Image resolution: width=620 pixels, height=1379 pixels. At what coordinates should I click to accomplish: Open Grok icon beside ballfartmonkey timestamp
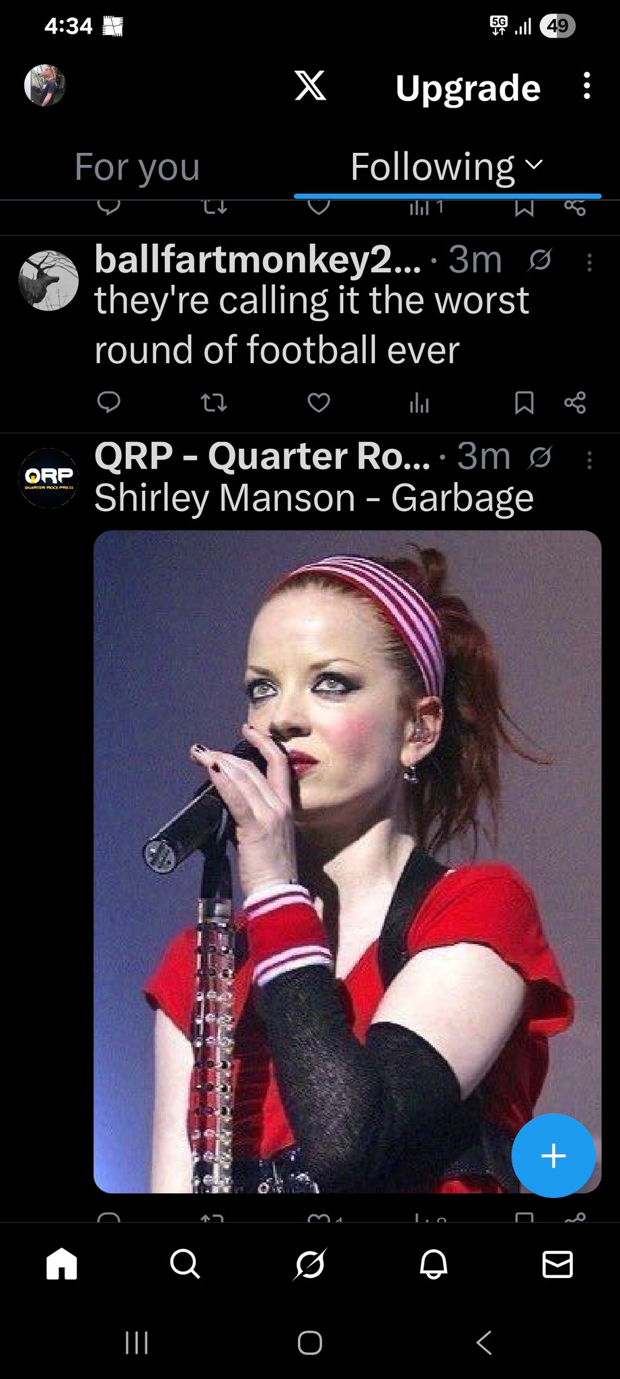point(540,260)
